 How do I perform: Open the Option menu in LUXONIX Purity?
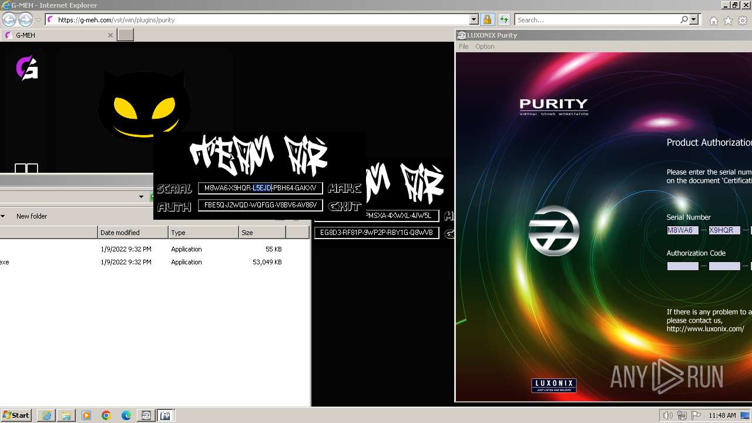pos(485,46)
